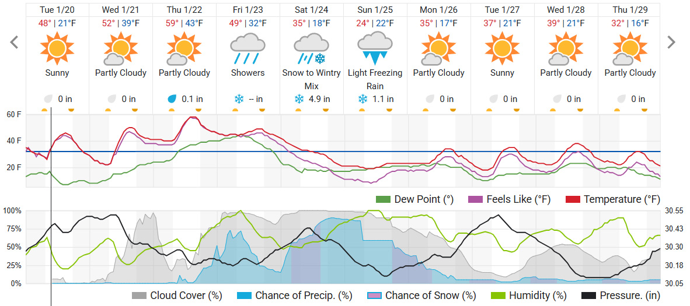The height and width of the screenshot is (306, 690).
Task: Click Saturday's snow to wintry mix icon
Action: click(311, 48)
